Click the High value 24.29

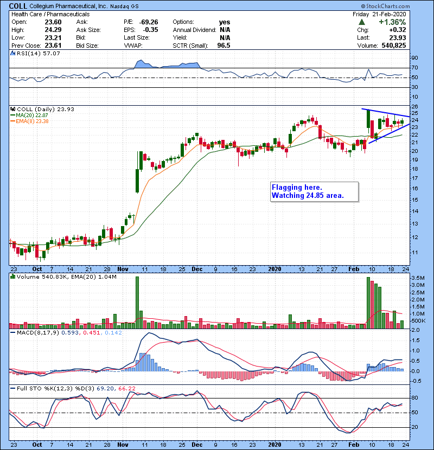[53, 30]
